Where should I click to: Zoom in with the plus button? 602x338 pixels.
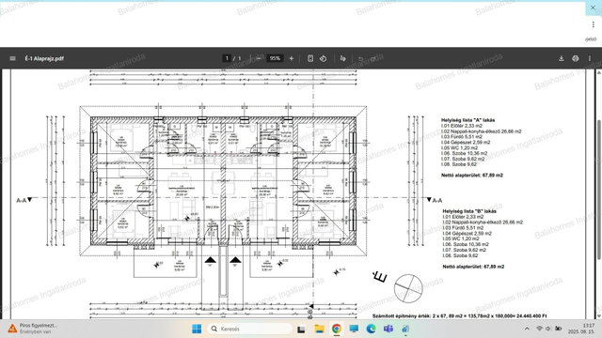click(x=292, y=58)
